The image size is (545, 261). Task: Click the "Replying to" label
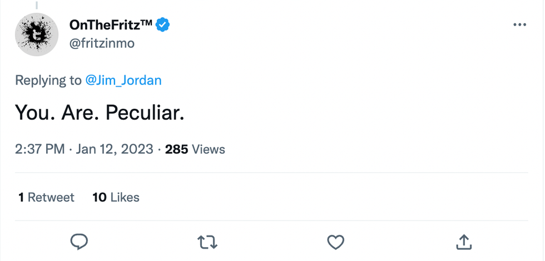point(48,80)
